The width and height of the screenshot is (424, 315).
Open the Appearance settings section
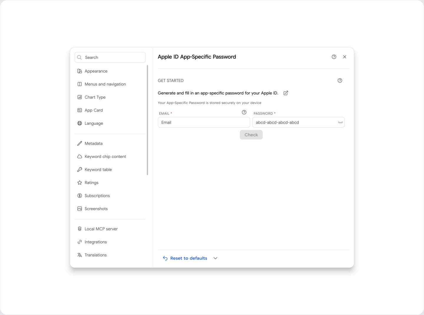click(110, 71)
